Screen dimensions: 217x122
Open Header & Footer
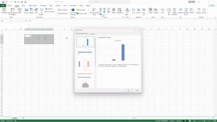pyautogui.click(x=174, y=12)
